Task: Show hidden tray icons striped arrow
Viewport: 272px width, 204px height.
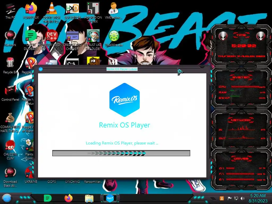Action: [x=213, y=198]
